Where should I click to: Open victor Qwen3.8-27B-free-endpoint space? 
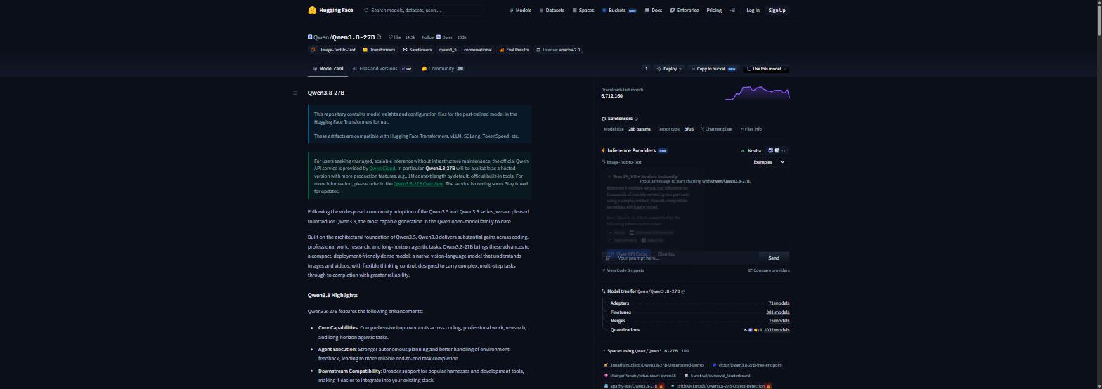pyautogui.click(x=748, y=365)
